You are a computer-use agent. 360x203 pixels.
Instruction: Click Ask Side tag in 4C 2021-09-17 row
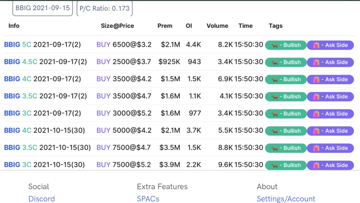click(x=330, y=79)
